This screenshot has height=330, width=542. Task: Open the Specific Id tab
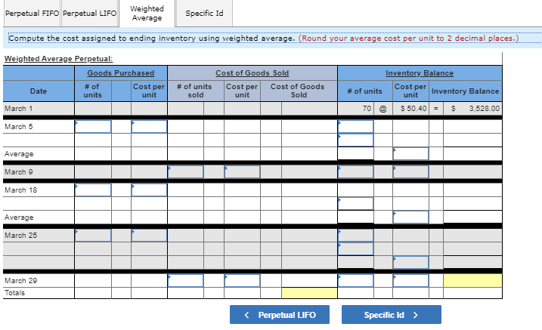204,14
